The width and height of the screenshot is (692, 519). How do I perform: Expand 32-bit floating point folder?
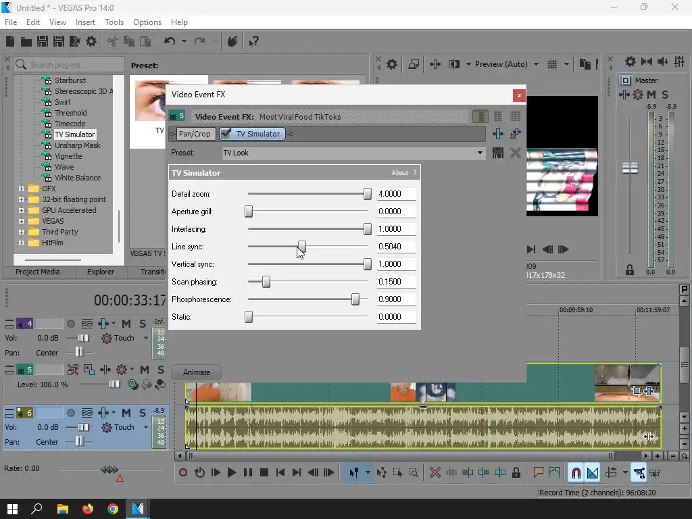pos(21,199)
